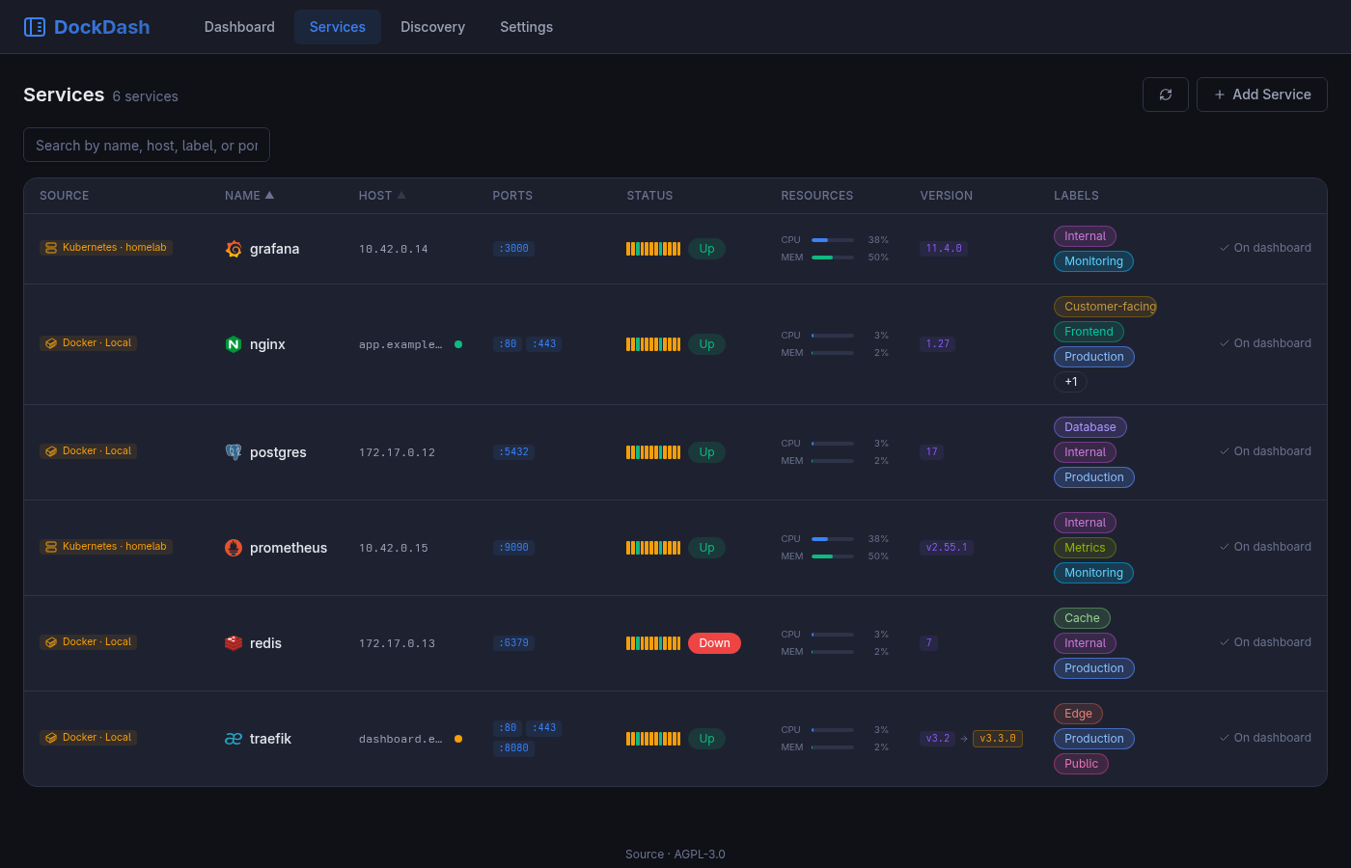Open the Discovery tab

[433, 27]
